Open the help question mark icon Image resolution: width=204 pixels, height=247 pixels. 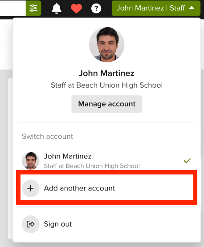[x=96, y=8]
